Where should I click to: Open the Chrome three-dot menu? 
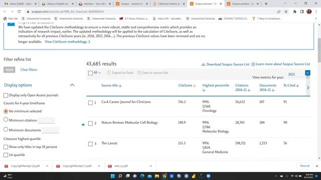tap(316, 11)
